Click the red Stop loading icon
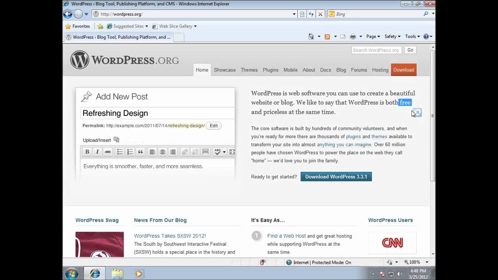Screen dimensions: 498x280 (x=320, y=14)
